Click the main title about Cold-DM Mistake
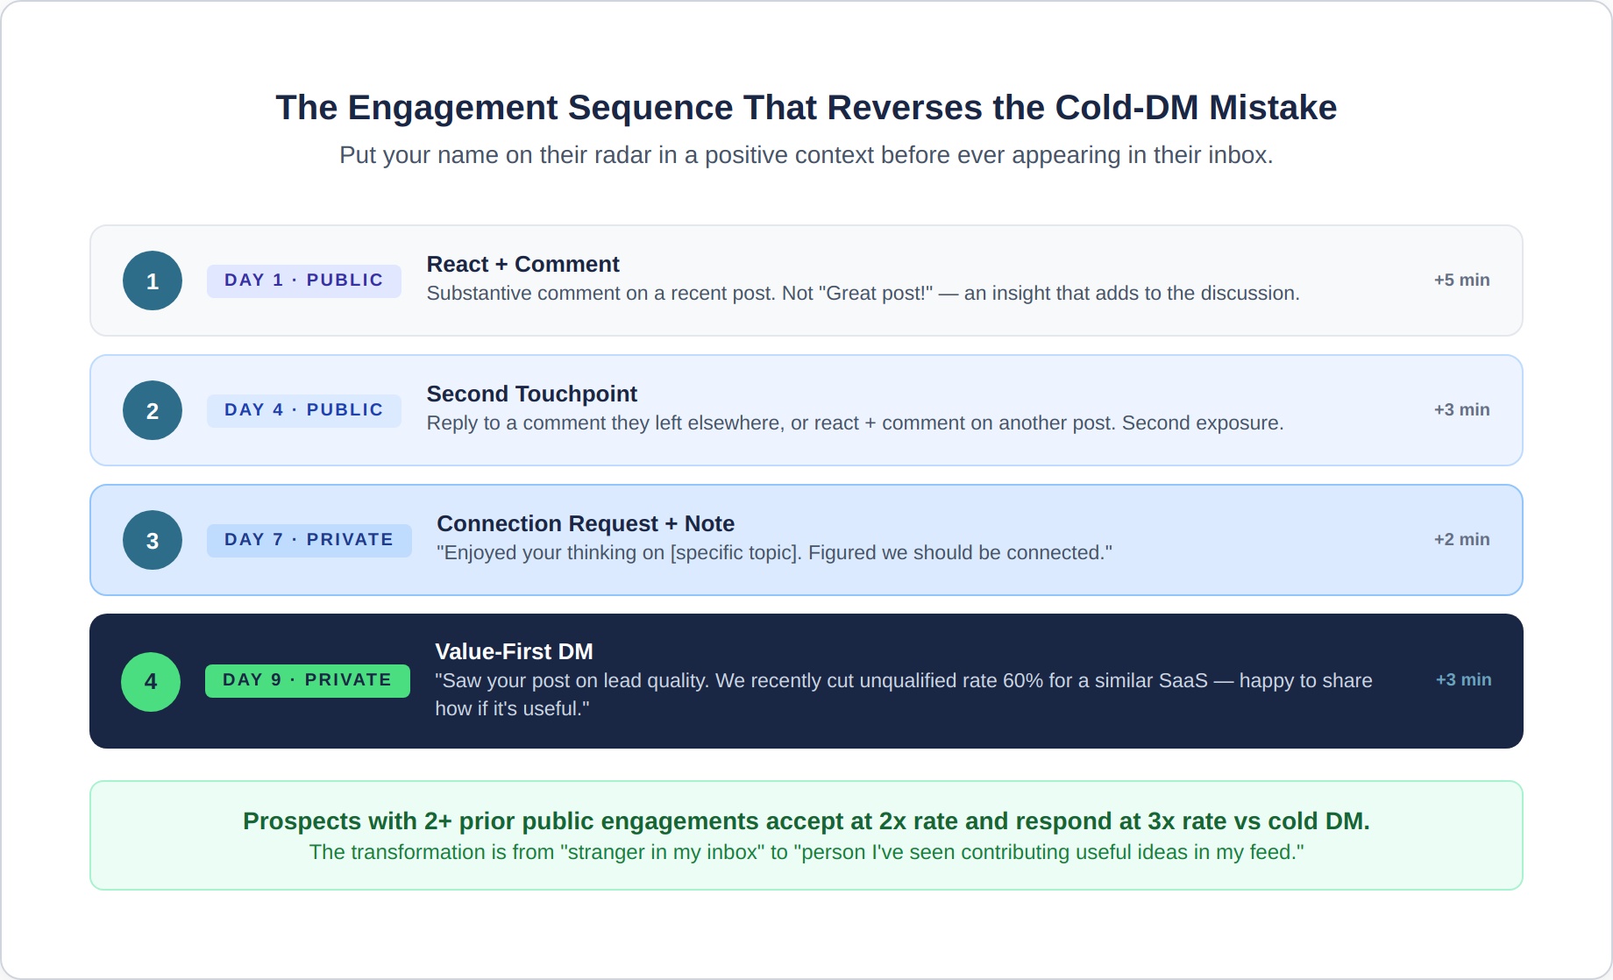 pyautogui.click(x=806, y=108)
